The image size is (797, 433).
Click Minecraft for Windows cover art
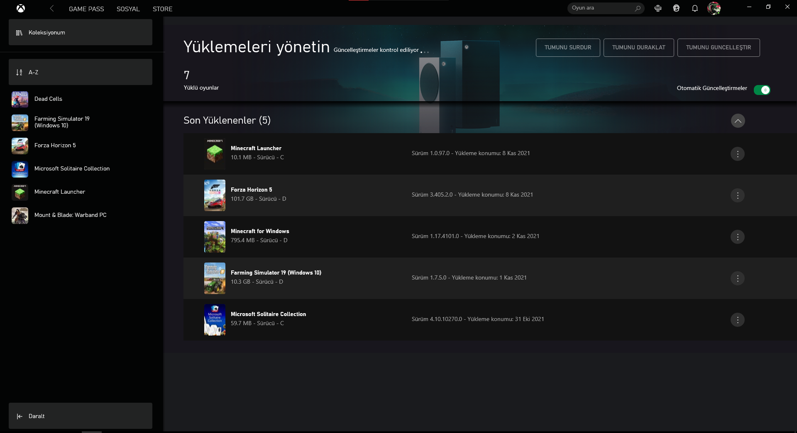click(x=215, y=237)
